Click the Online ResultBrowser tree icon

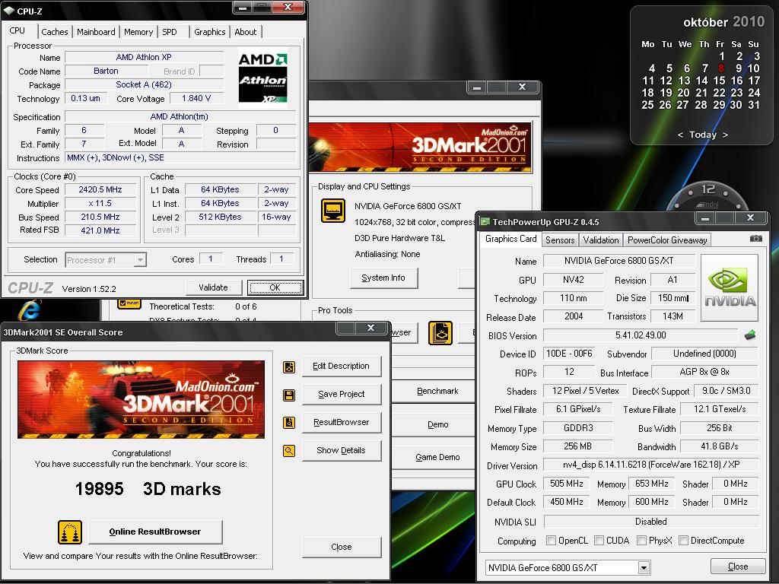[x=70, y=532]
